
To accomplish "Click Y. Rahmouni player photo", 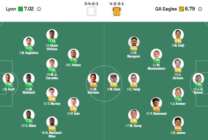I will 156,103.
